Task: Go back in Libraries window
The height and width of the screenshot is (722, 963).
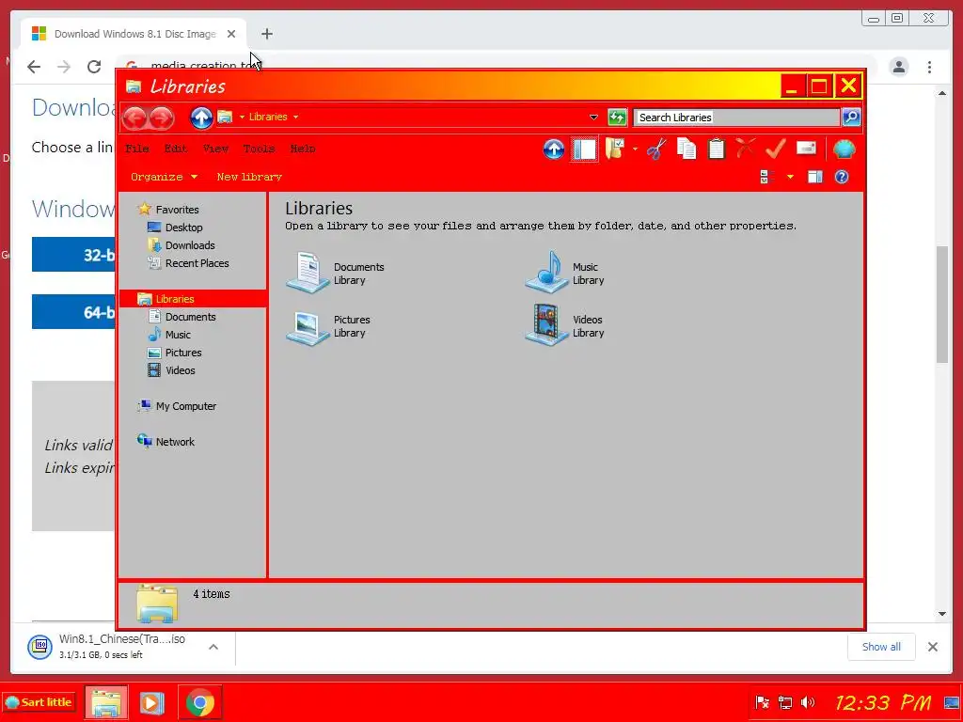Action: tap(134, 118)
